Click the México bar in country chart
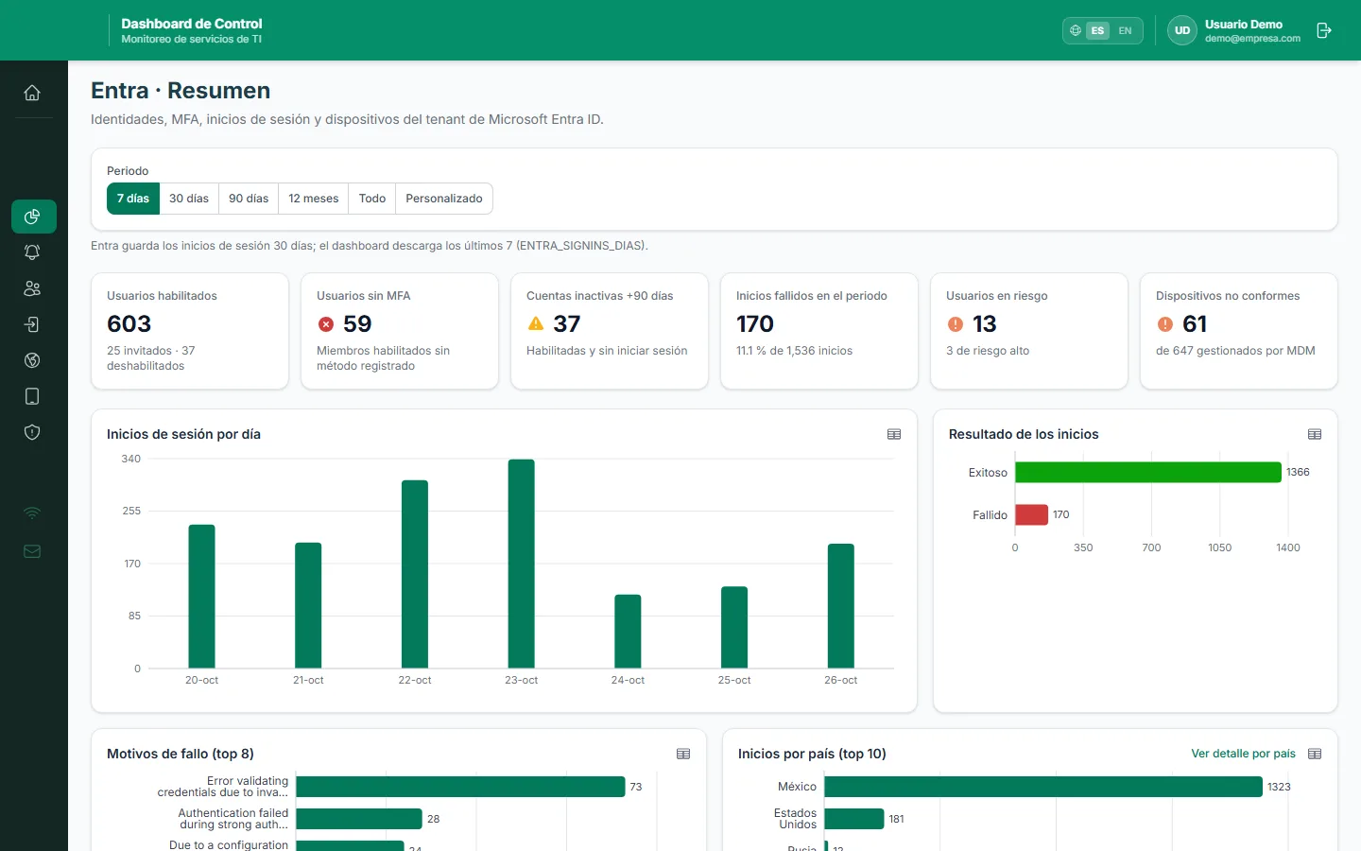Image resolution: width=1361 pixels, height=851 pixels. [1043, 787]
